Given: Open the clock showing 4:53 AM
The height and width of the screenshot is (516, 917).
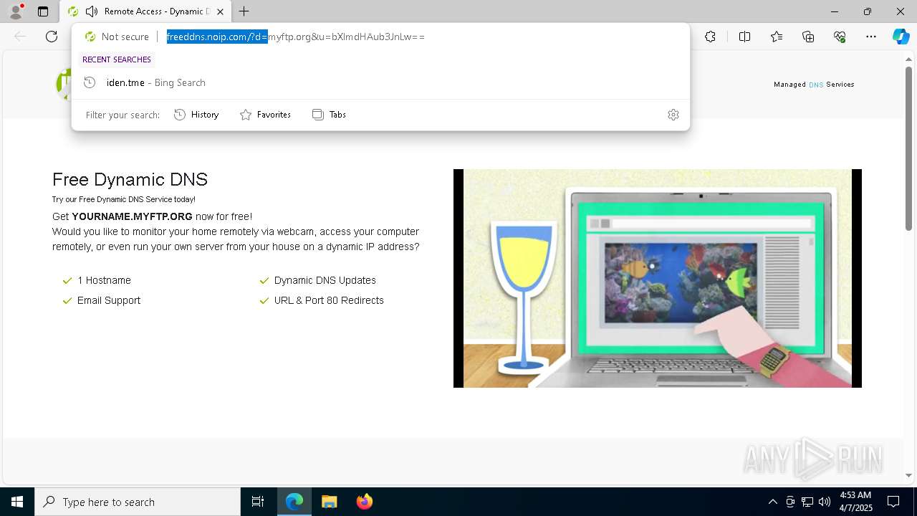Looking at the screenshot, I should coord(855,502).
